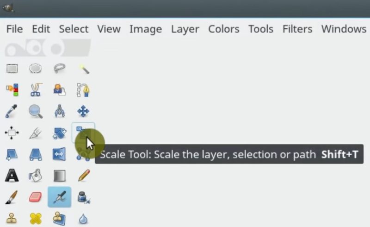Pick the Select by Color tool
The width and height of the screenshot is (370, 227).
click(x=12, y=89)
